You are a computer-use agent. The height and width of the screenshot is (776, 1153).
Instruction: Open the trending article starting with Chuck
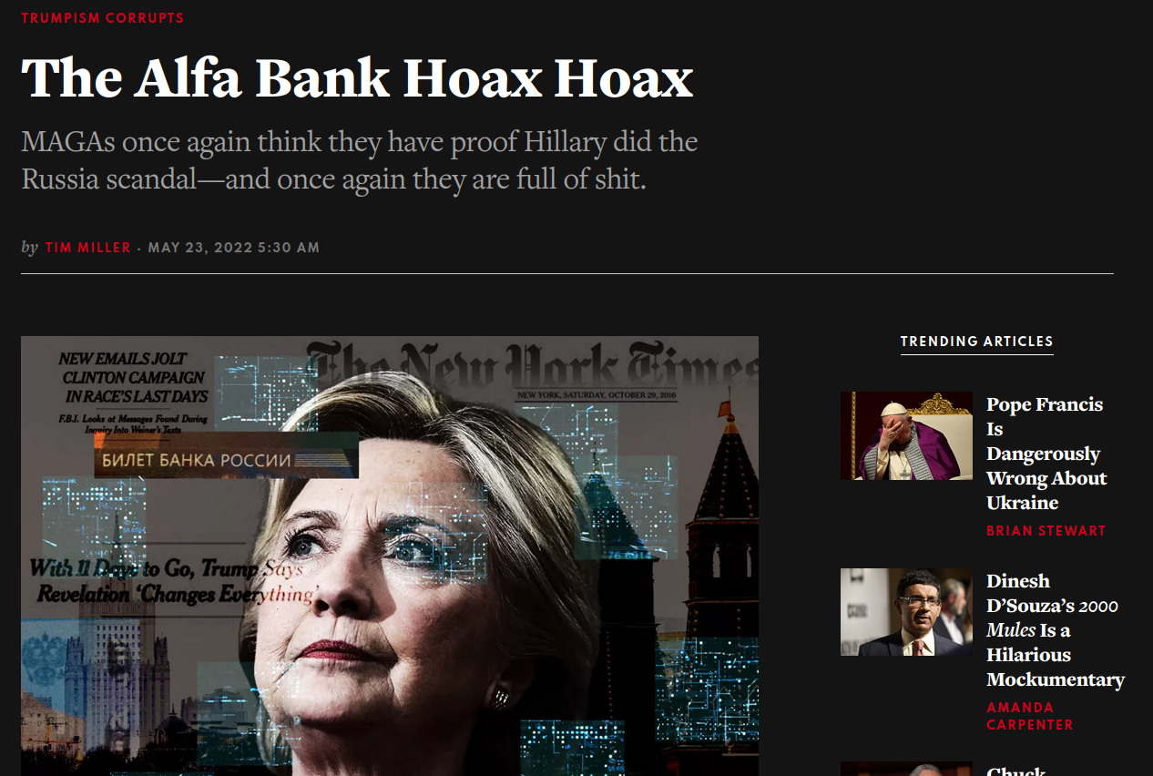[x=1016, y=771]
